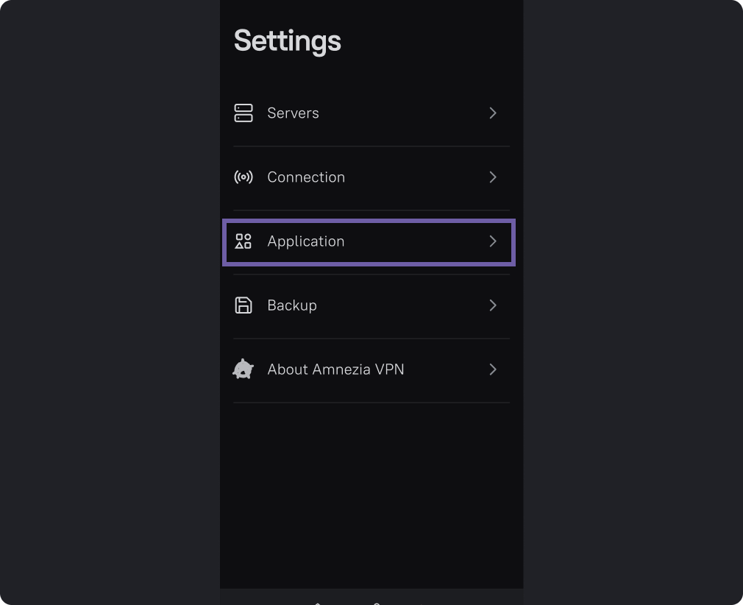Click the Servers rack icon

pyautogui.click(x=243, y=113)
